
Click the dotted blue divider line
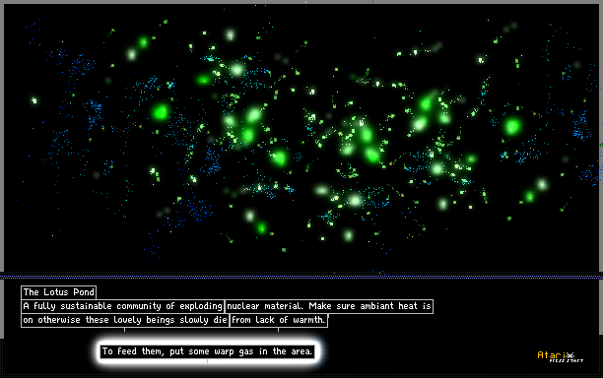point(301,276)
